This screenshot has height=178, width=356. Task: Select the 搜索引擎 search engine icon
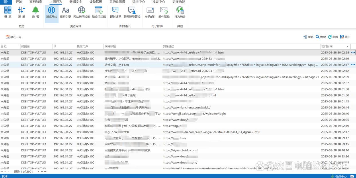pos(65,12)
